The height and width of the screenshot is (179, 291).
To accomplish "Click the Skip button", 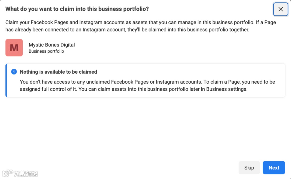I will tap(249, 168).
